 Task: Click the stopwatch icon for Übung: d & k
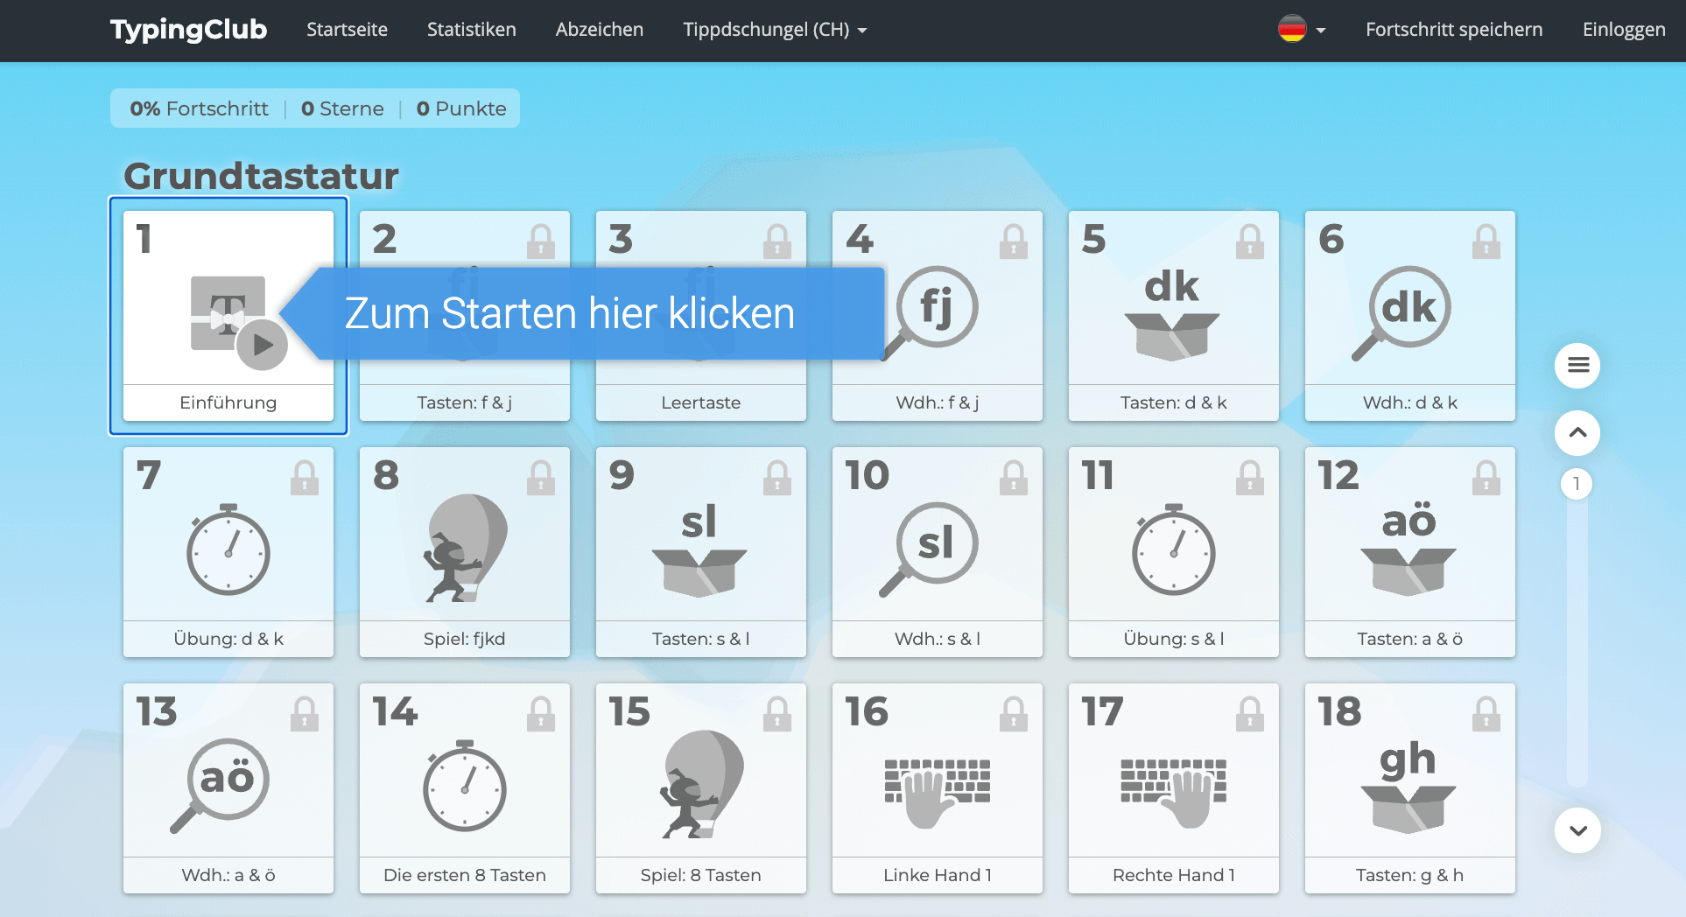(x=228, y=551)
